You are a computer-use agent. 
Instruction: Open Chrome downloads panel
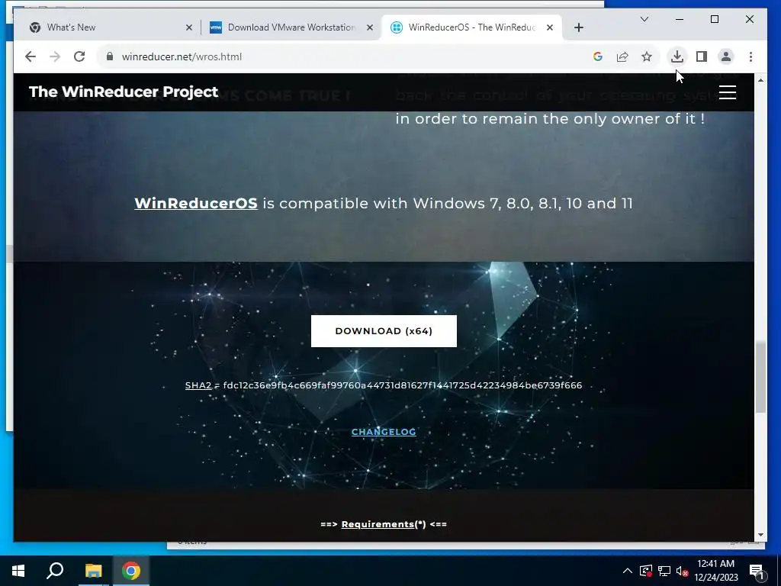pyautogui.click(x=677, y=56)
